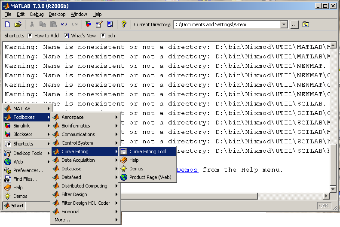Select the Datafeed toolbox entry
The height and width of the screenshot is (227, 340).
pos(86,177)
